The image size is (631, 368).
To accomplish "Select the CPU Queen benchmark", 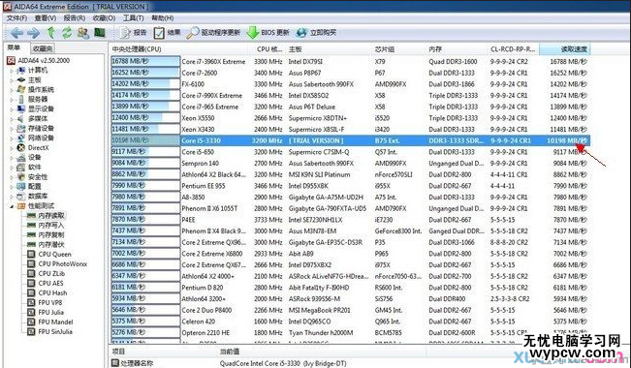I will pyautogui.click(x=54, y=254).
